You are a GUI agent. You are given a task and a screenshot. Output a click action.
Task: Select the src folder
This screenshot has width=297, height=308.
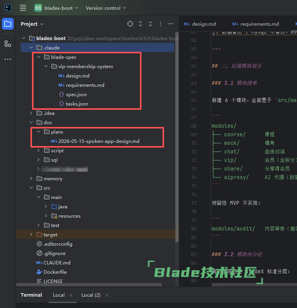point(47,188)
